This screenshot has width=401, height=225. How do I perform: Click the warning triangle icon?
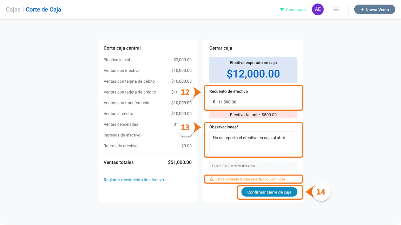(x=211, y=179)
